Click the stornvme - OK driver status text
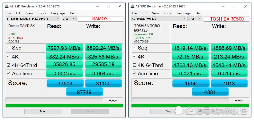Viewport: 254px width, 120px height. 144,34
